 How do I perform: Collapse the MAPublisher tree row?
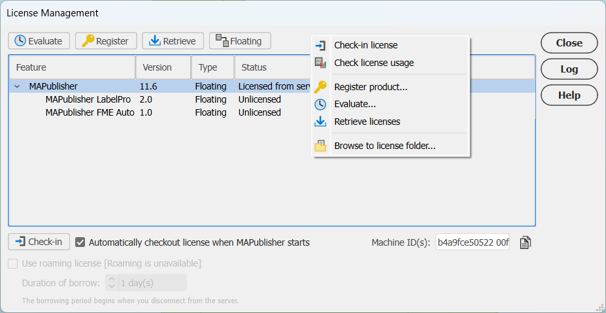pos(17,86)
